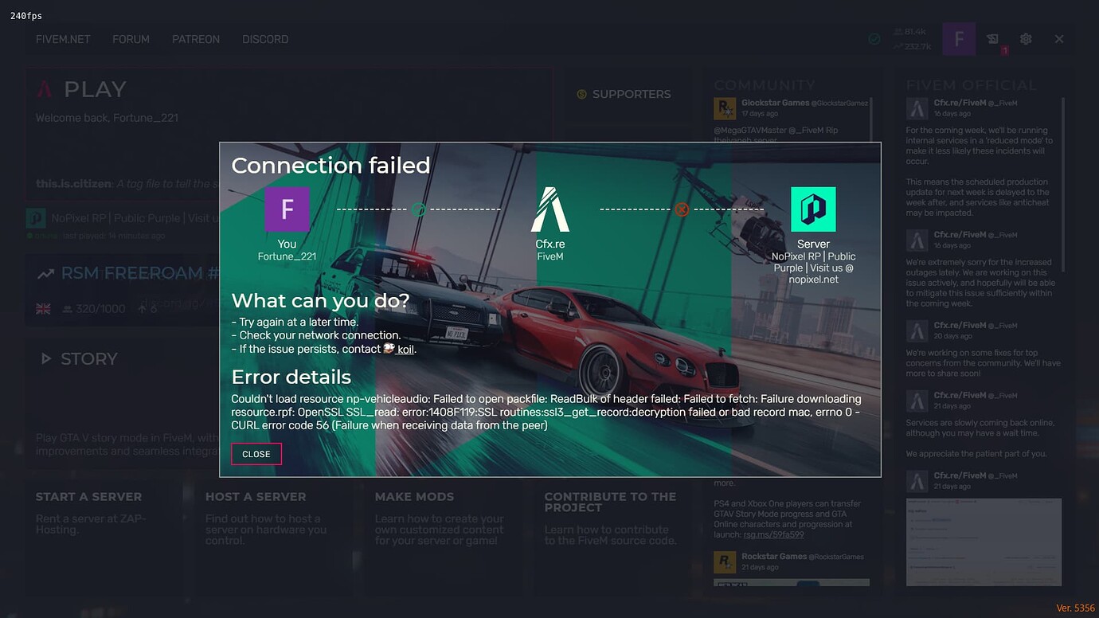Open the FIVEM.NET menu item
Screen dimensions: 1099x618
[x=63, y=39]
